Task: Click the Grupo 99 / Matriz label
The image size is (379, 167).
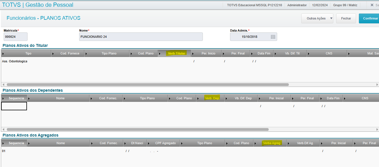Action: (x=345, y=5)
